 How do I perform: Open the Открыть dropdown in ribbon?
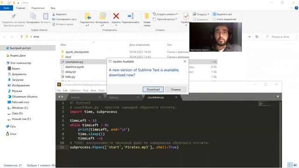(x=200, y=14)
